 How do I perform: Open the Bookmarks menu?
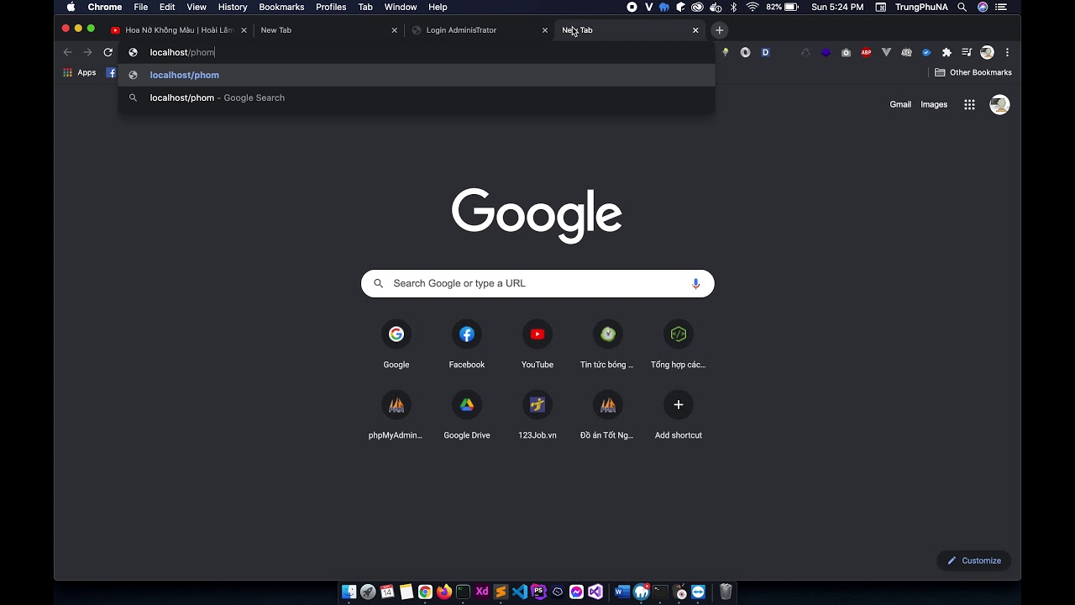(281, 7)
